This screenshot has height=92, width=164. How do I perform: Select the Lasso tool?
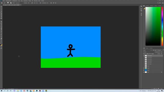tap(1, 10)
